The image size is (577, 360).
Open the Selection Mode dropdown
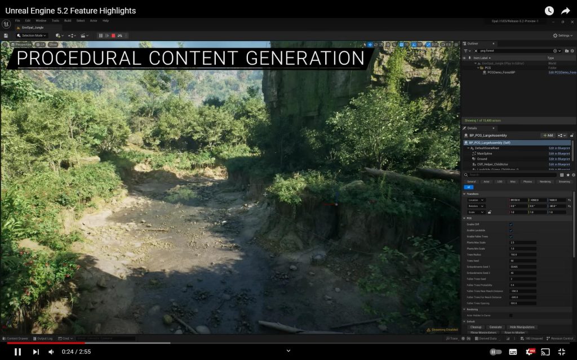pyautogui.click(x=32, y=35)
